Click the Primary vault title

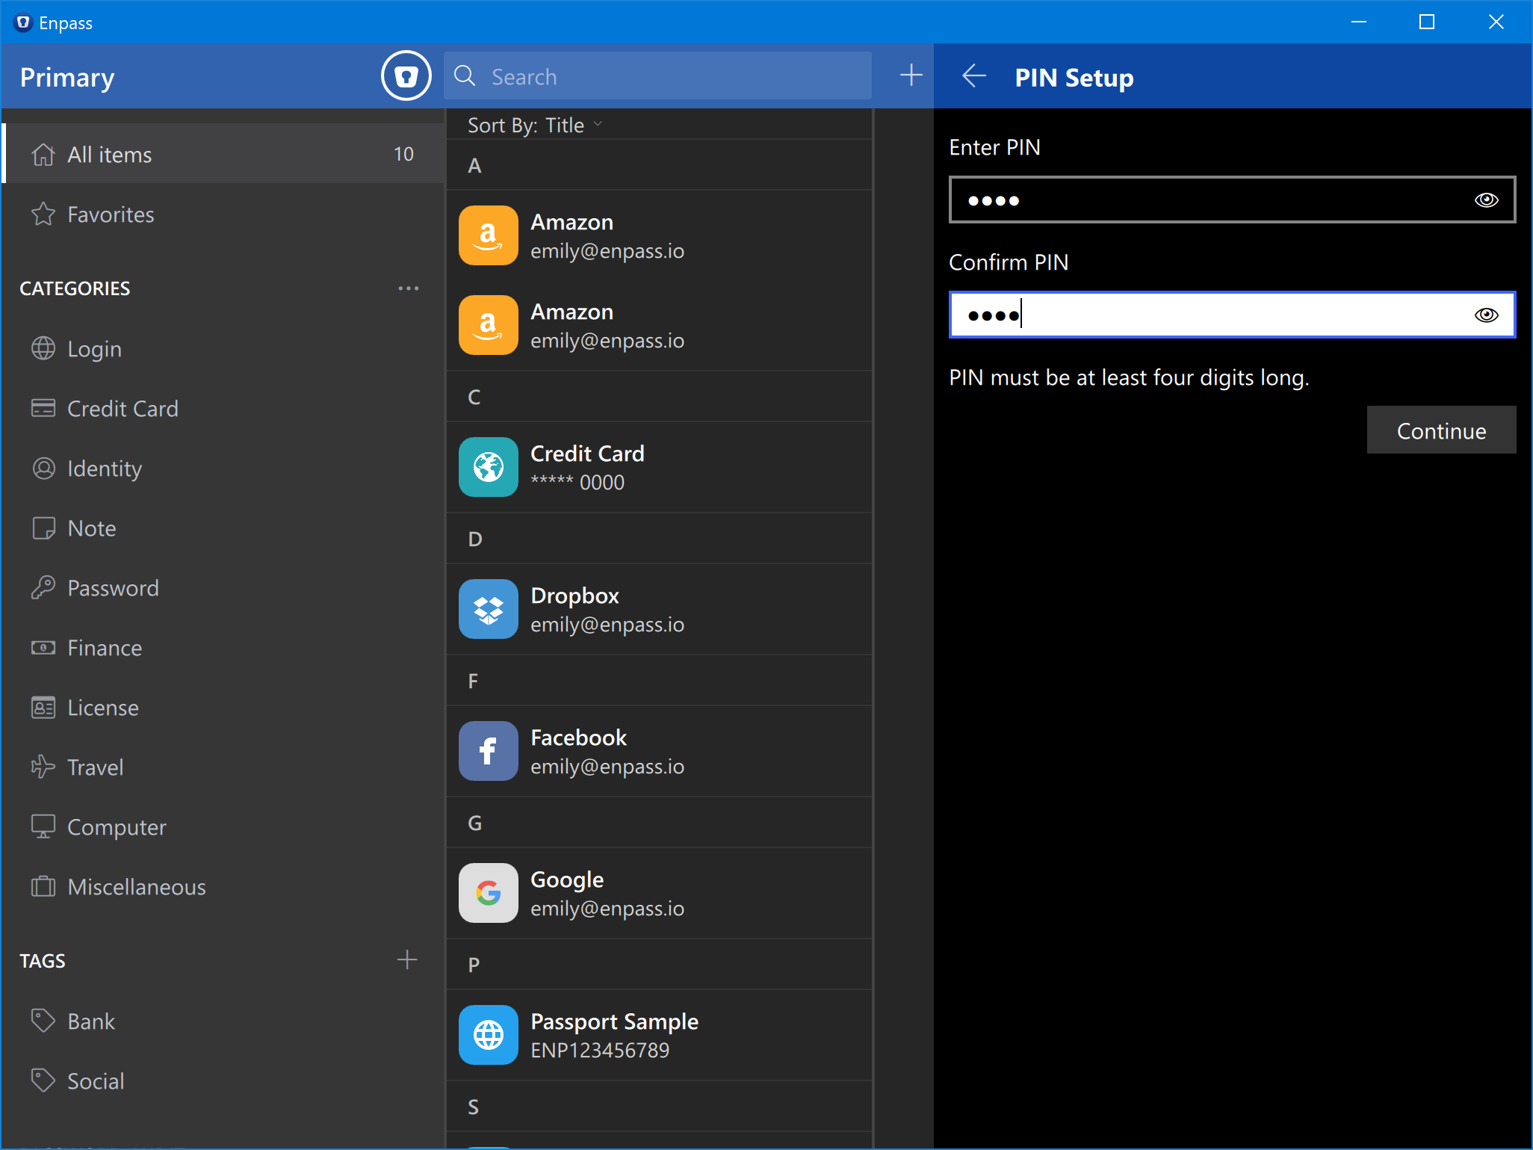pyautogui.click(x=67, y=77)
